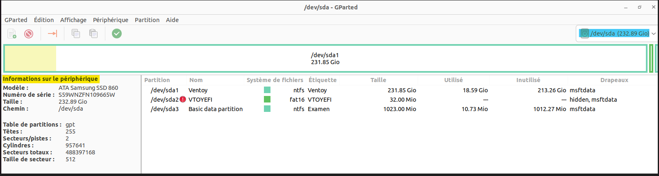Image resolution: width=659 pixels, height=176 pixels.
Task: Click the ntfs color swatch in /dev/sda3 row
Action: pos(267,109)
